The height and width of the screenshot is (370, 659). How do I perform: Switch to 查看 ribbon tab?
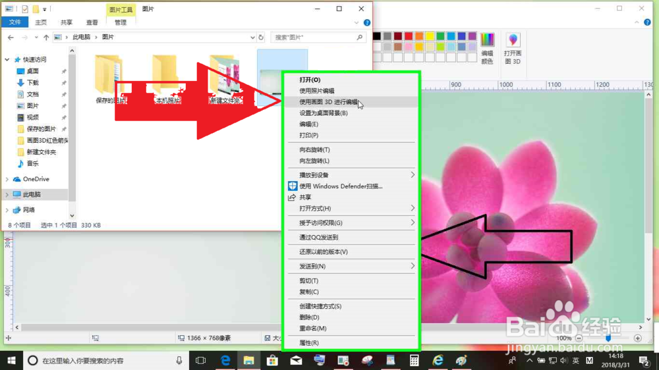[92, 22]
